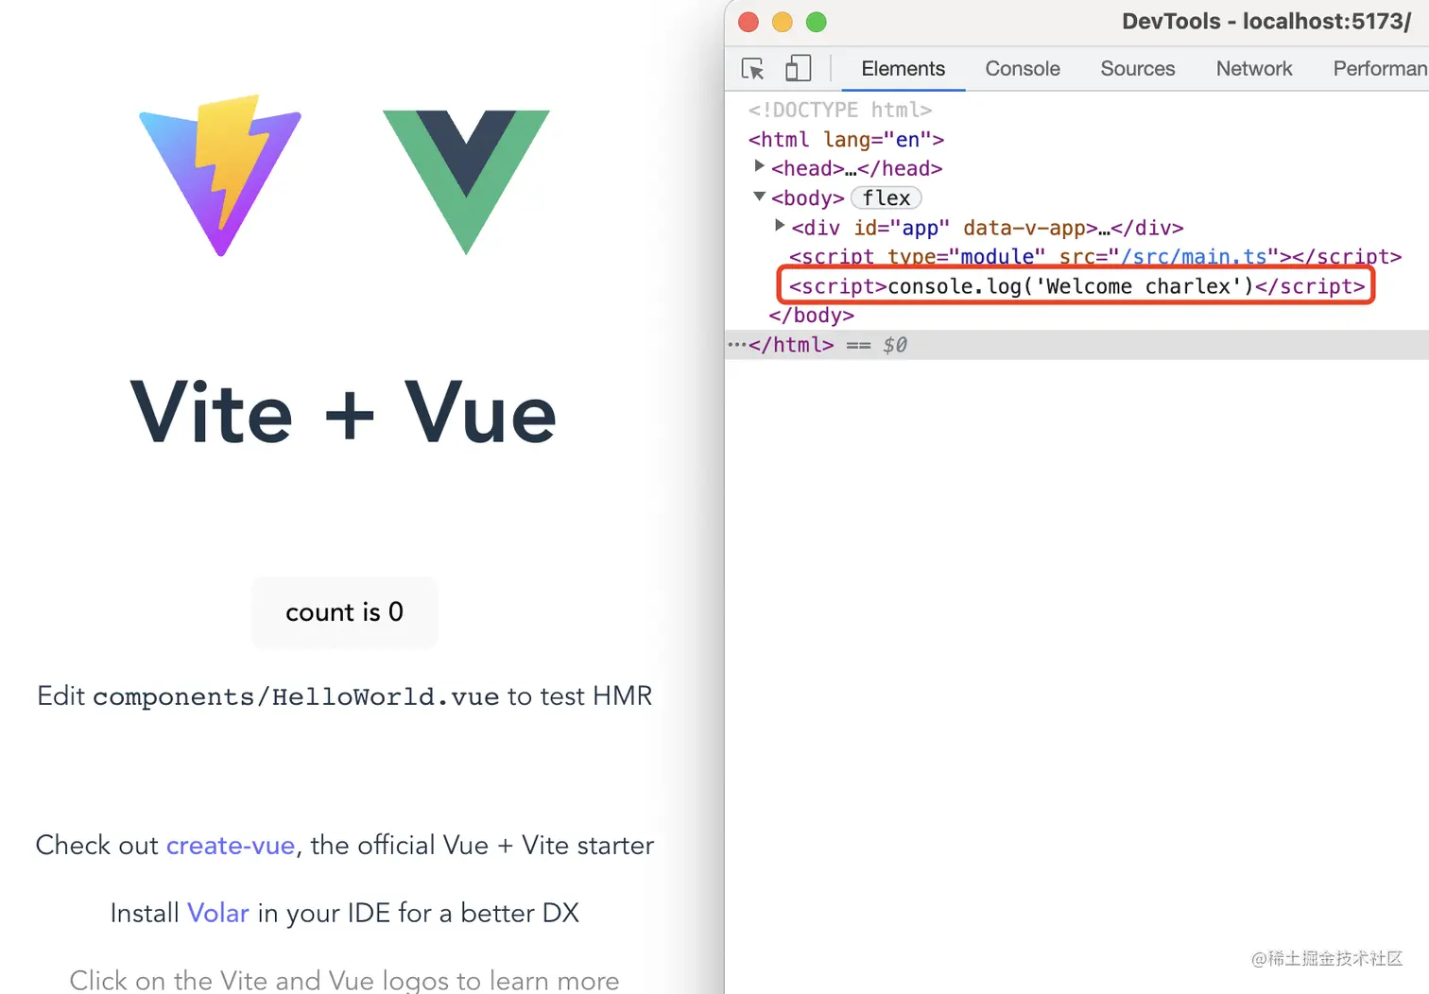Select the console.log Welcome charlex script node
The height and width of the screenshot is (994, 1429).
tap(1076, 286)
